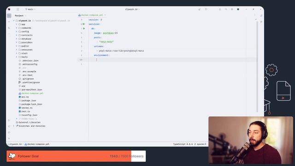Switch to the docker-compose.yml editor tab

tap(92, 15)
